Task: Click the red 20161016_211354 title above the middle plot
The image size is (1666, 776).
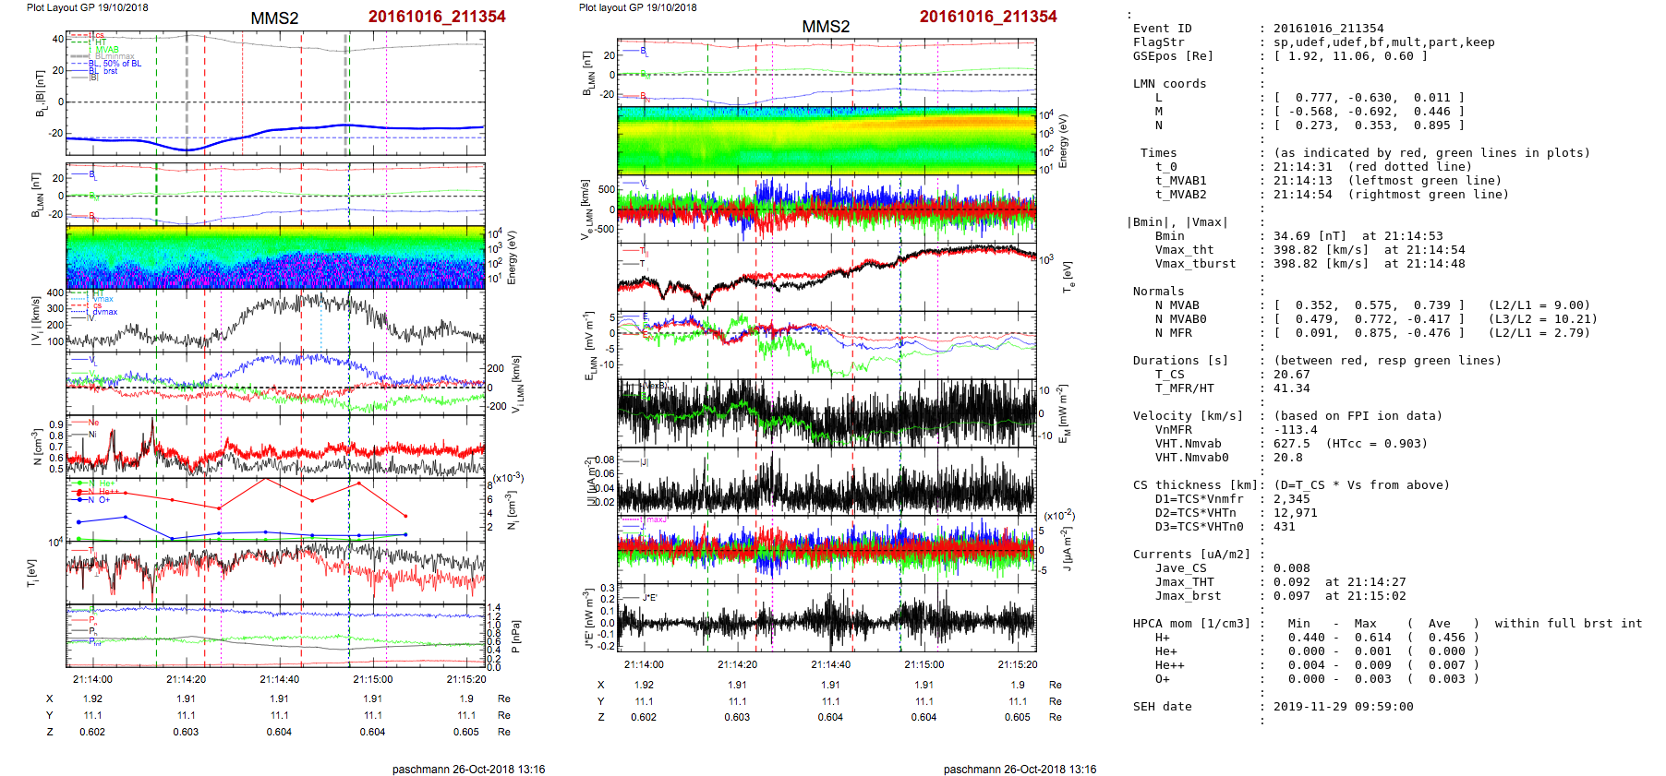Action: [x=987, y=17]
